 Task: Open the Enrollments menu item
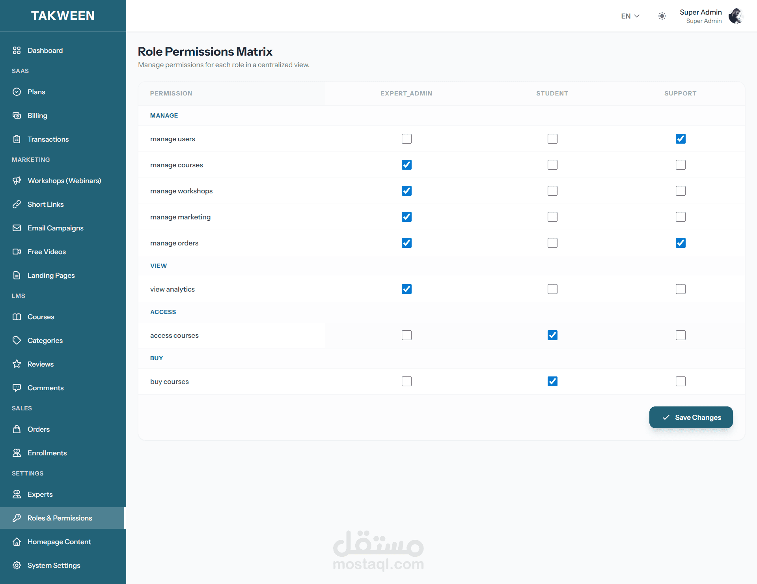point(47,453)
